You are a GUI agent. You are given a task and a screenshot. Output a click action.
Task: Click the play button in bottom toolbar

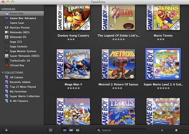tap(51, 130)
